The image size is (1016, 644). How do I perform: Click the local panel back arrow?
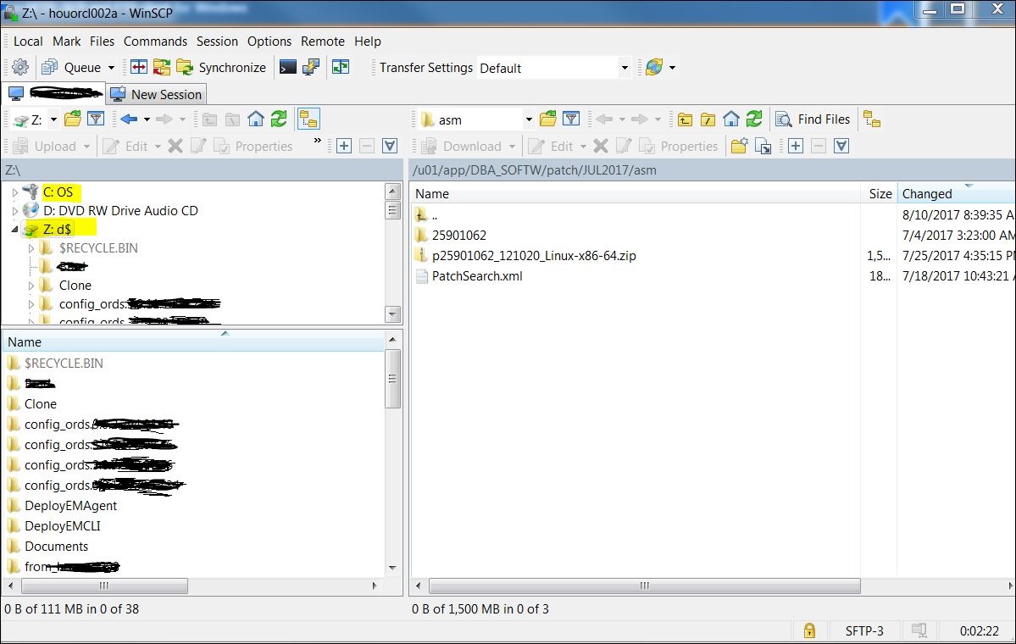point(129,119)
